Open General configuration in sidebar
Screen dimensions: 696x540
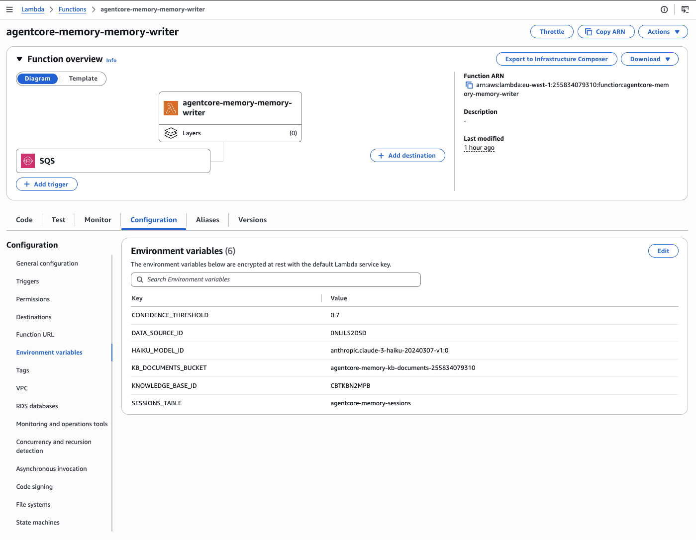point(47,264)
